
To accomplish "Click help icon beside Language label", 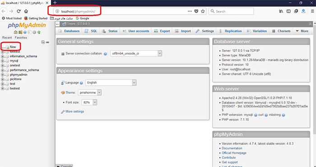I will click(x=81, y=83).
